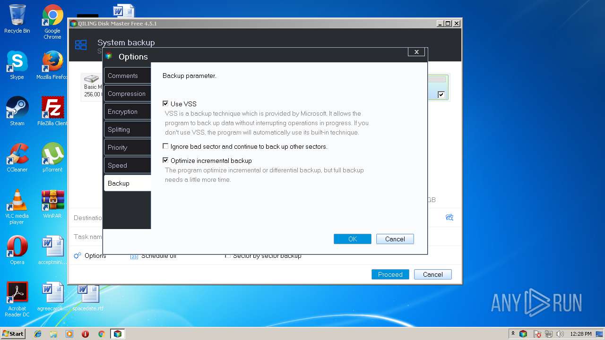This screenshot has height=340, width=605.
Task: Click the Options gear icon
Action: tap(78, 255)
